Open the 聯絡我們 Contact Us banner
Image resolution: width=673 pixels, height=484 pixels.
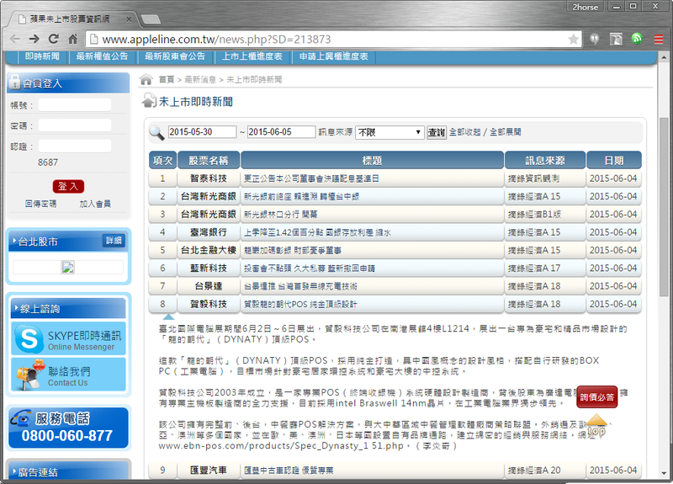[69, 375]
